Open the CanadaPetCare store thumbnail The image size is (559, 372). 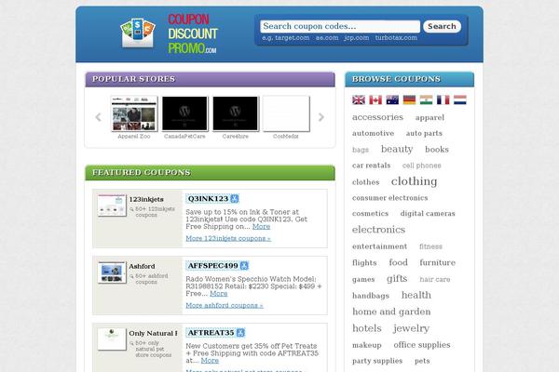(x=184, y=113)
